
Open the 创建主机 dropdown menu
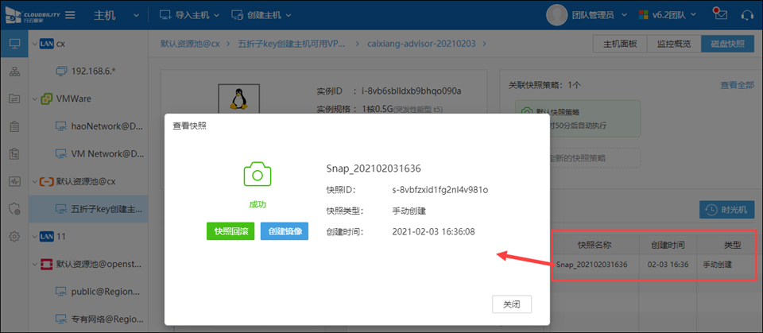coord(261,15)
